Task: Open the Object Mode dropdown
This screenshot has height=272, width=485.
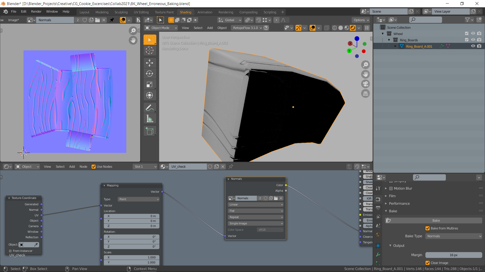Action: 161,28
